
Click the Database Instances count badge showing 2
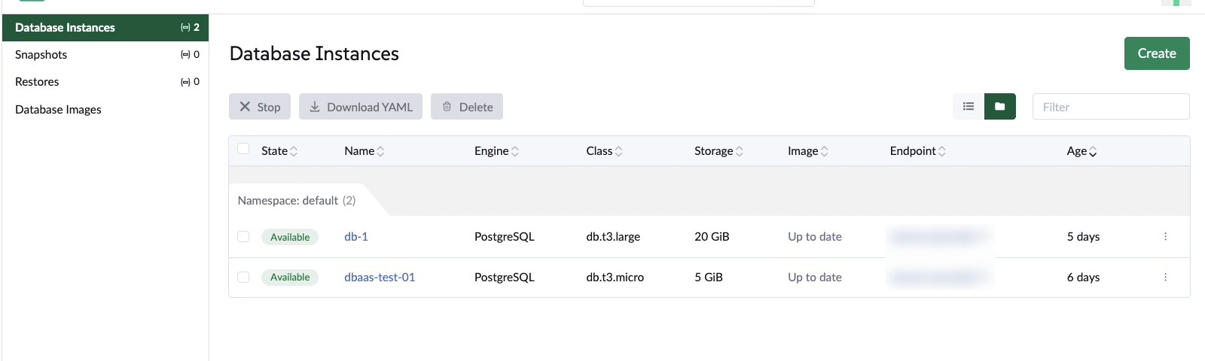[191, 27]
